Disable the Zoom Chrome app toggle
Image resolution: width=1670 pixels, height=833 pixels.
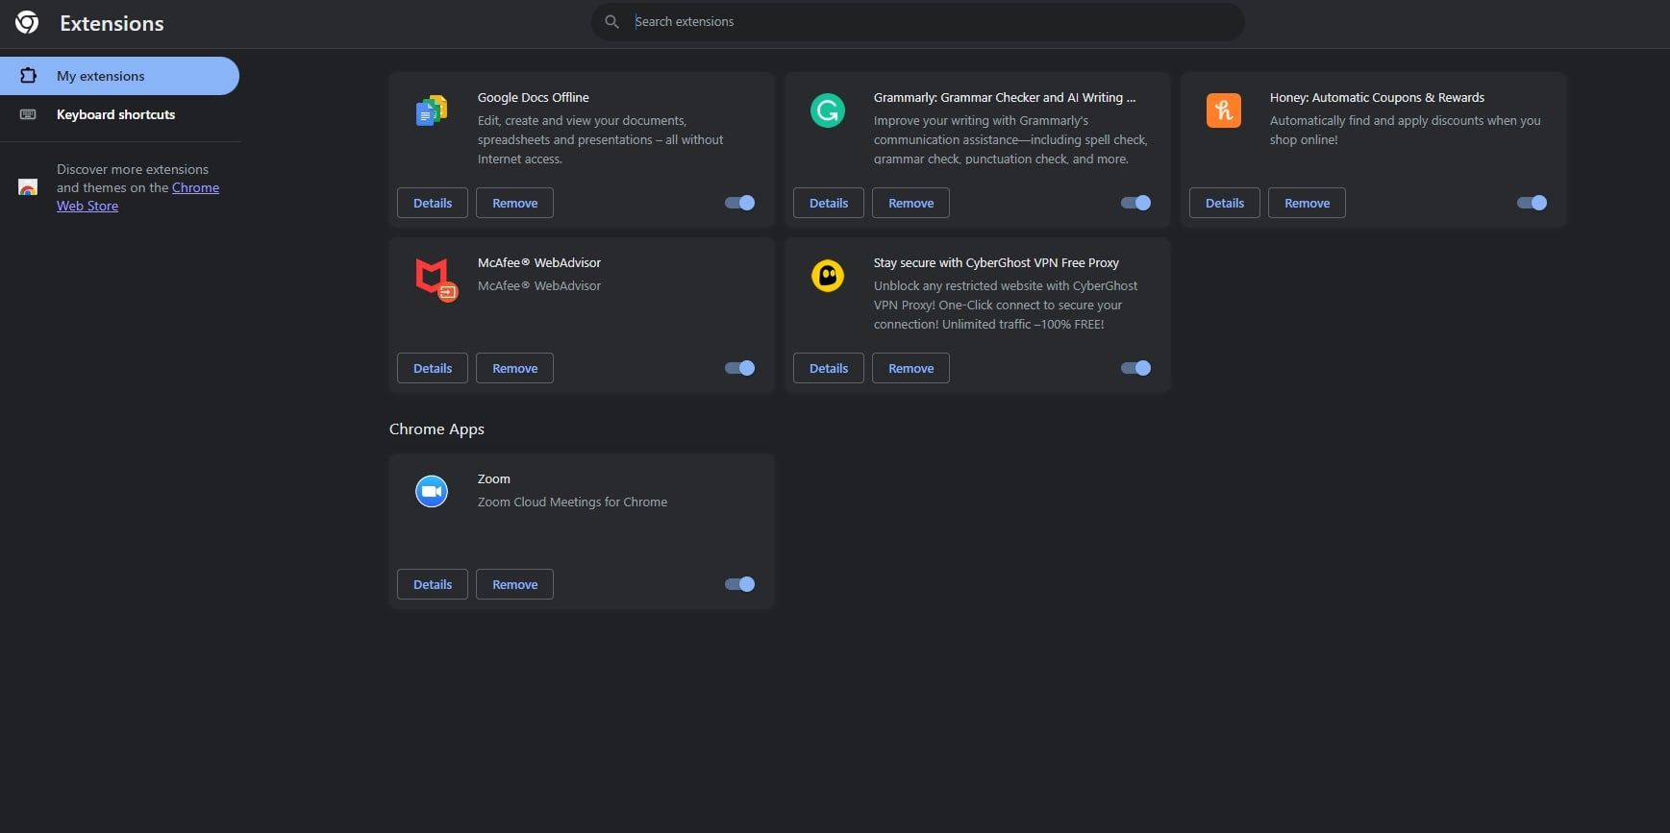739,584
